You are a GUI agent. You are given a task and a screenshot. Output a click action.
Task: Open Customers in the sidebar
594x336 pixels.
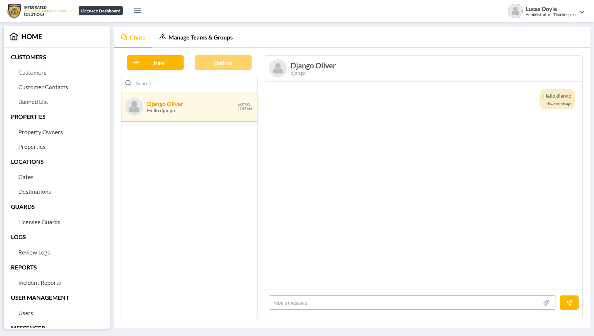tap(32, 72)
